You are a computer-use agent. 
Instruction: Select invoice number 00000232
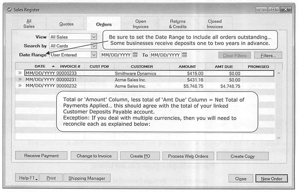click(x=67, y=86)
